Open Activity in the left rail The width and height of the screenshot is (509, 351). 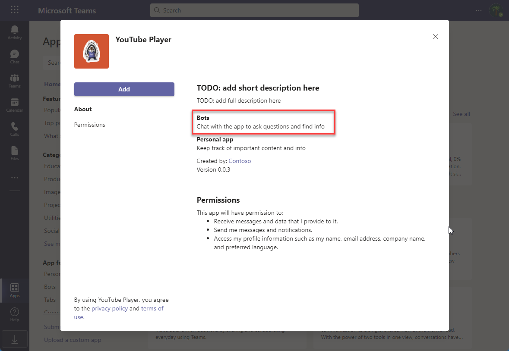[15, 33]
